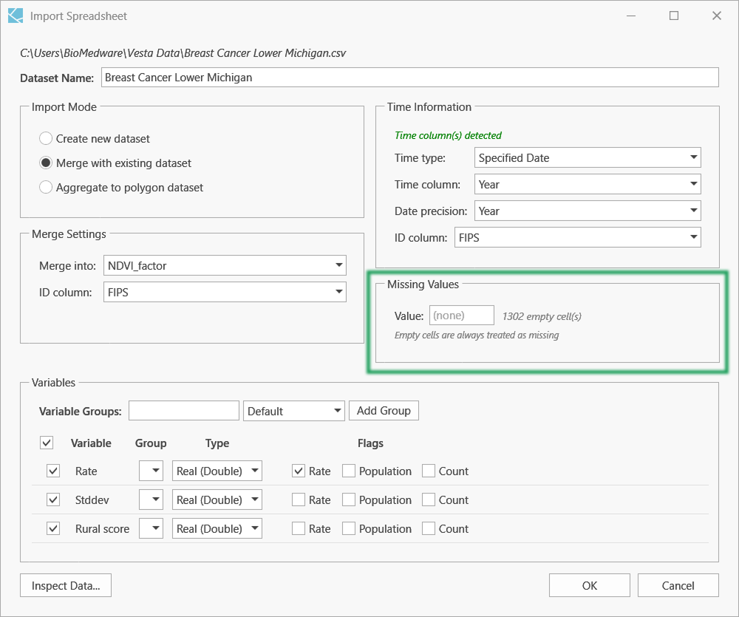The width and height of the screenshot is (739, 617).
Task: Open the Default variable group dropdown
Action: [x=294, y=411]
